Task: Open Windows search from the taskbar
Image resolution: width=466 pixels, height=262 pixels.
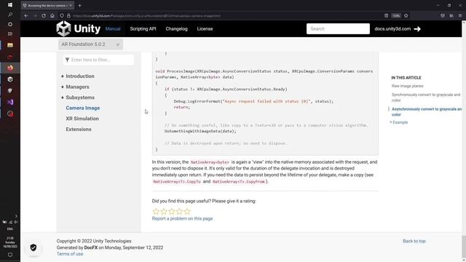Action: 10,15
